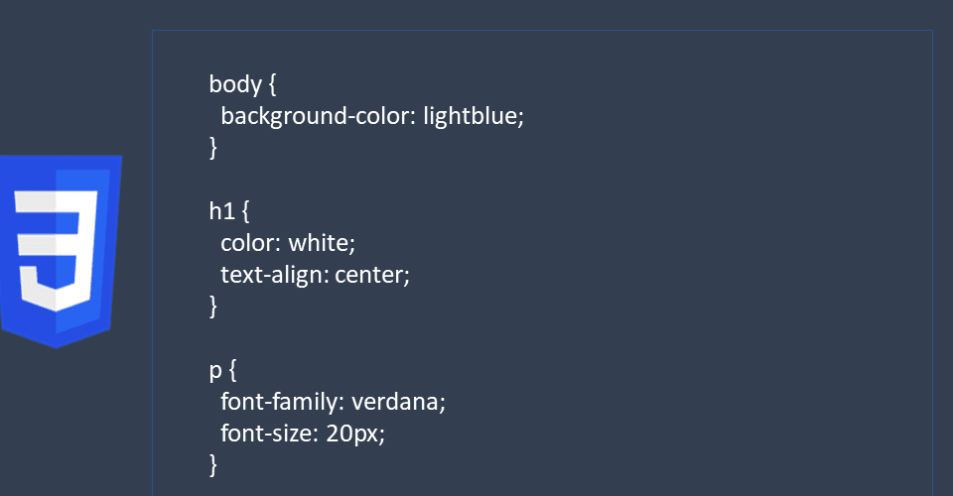Click the 'font-family' property name
Screen dimensions: 953x496
[x=279, y=402]
